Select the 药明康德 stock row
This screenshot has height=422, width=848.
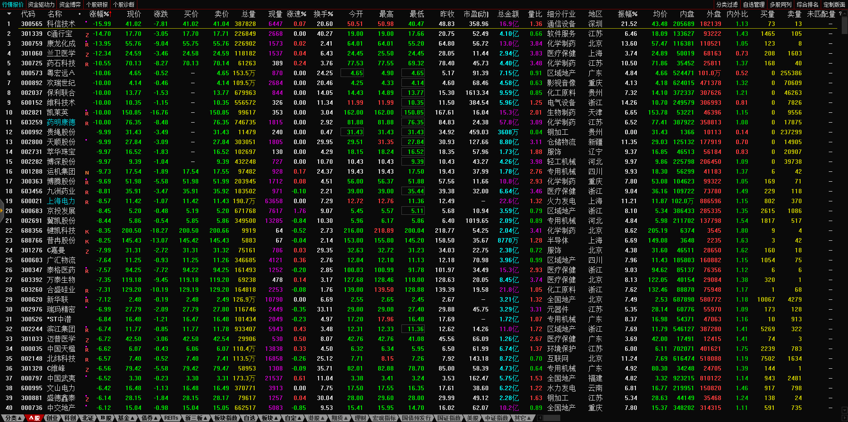click(61, 122)
